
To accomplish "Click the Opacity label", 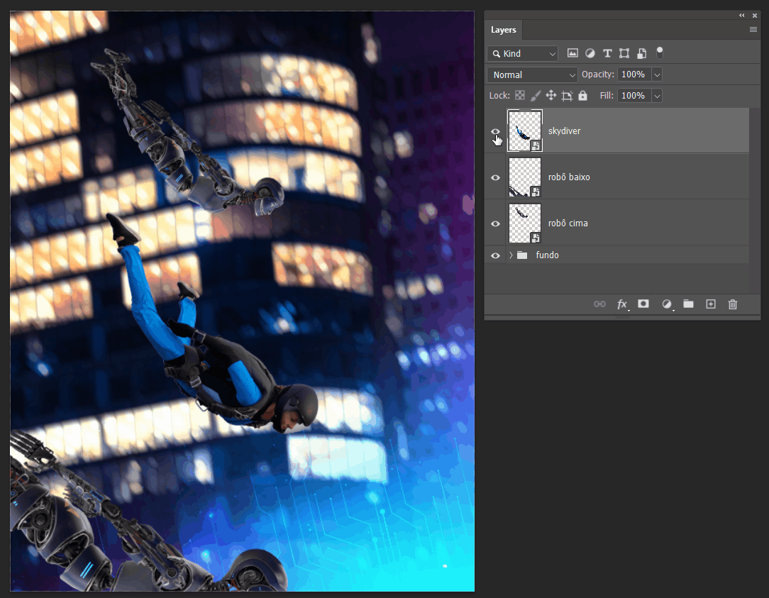I will 598,74.
